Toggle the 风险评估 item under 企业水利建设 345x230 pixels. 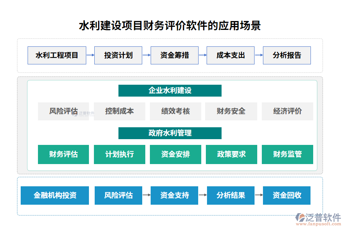tap(63, 111)
